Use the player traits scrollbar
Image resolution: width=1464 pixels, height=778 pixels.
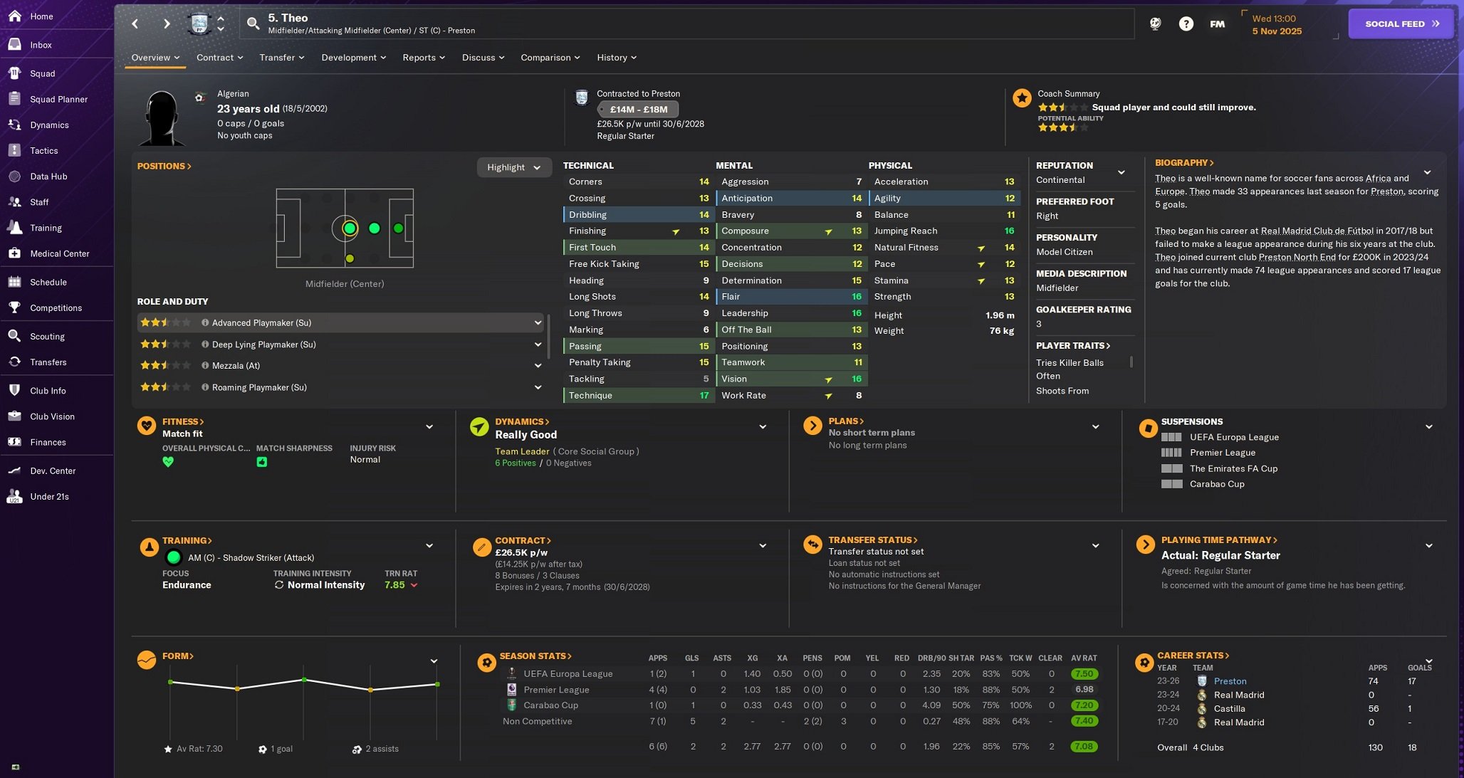click(1131, 363)
